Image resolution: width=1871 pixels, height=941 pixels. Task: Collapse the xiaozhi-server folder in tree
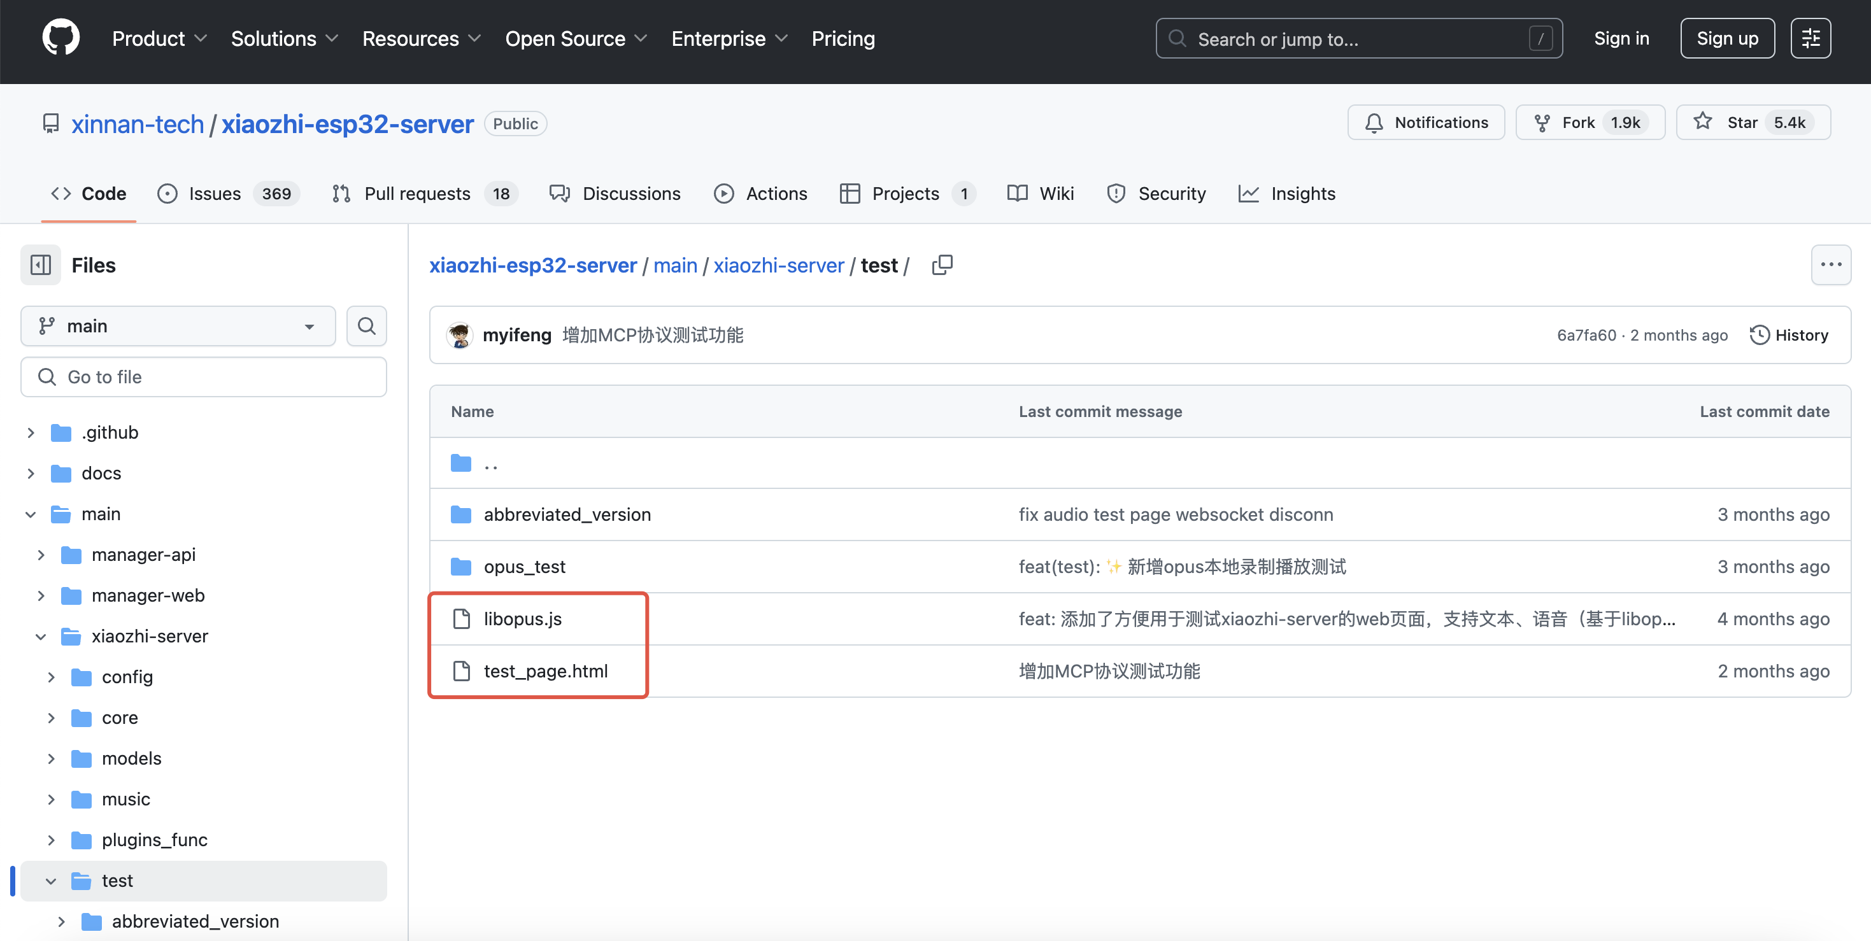click(41, 637)
